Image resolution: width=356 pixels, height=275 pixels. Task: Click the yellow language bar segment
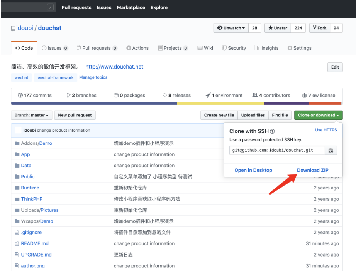coord(220,103)
